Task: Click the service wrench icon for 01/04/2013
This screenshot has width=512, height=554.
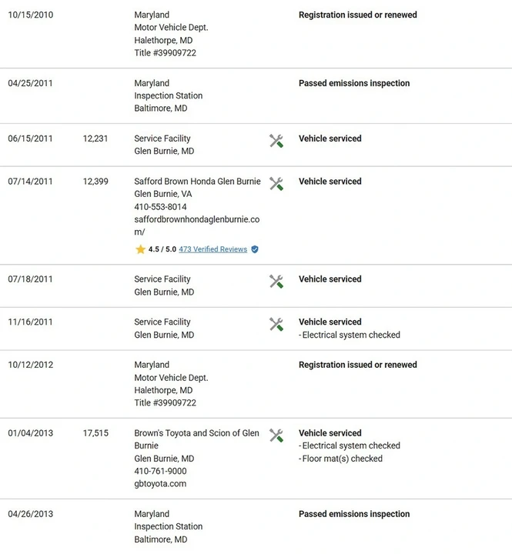Action: (276, 436)
